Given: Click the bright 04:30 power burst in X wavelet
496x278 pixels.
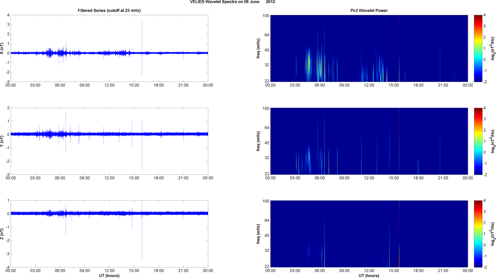Looking at the screenshot, I should point(308,64).
